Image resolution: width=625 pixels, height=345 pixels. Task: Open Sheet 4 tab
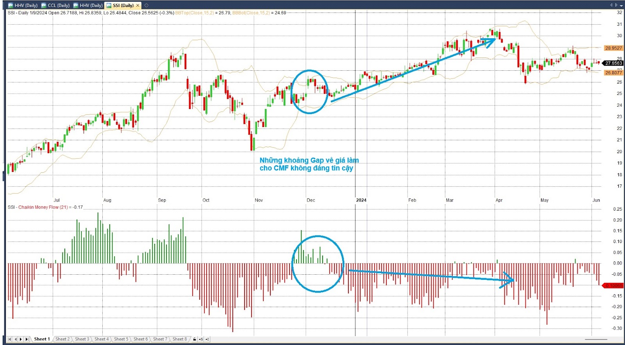coord(102,339)
